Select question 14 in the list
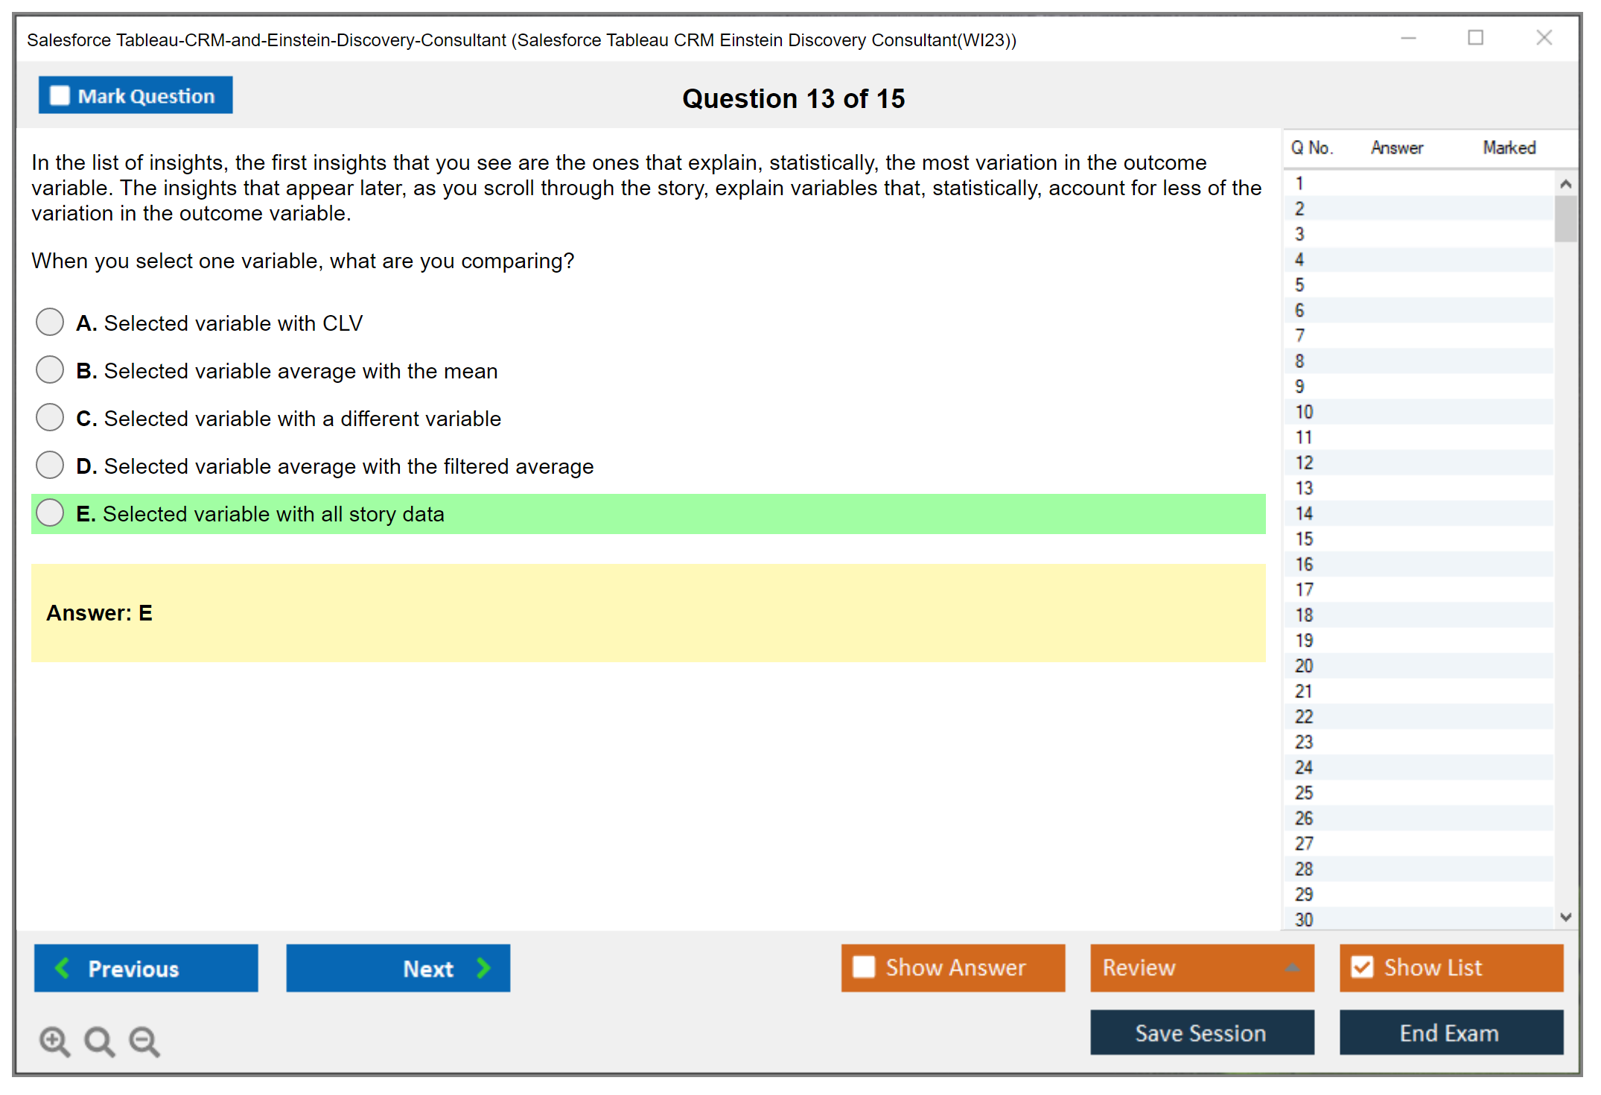The image size is (1601, 1095). click(1304, 513)
